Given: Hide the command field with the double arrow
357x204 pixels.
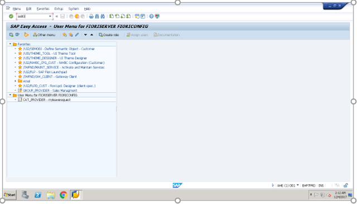Looking at the screenshot, I should tap(57, 16).
